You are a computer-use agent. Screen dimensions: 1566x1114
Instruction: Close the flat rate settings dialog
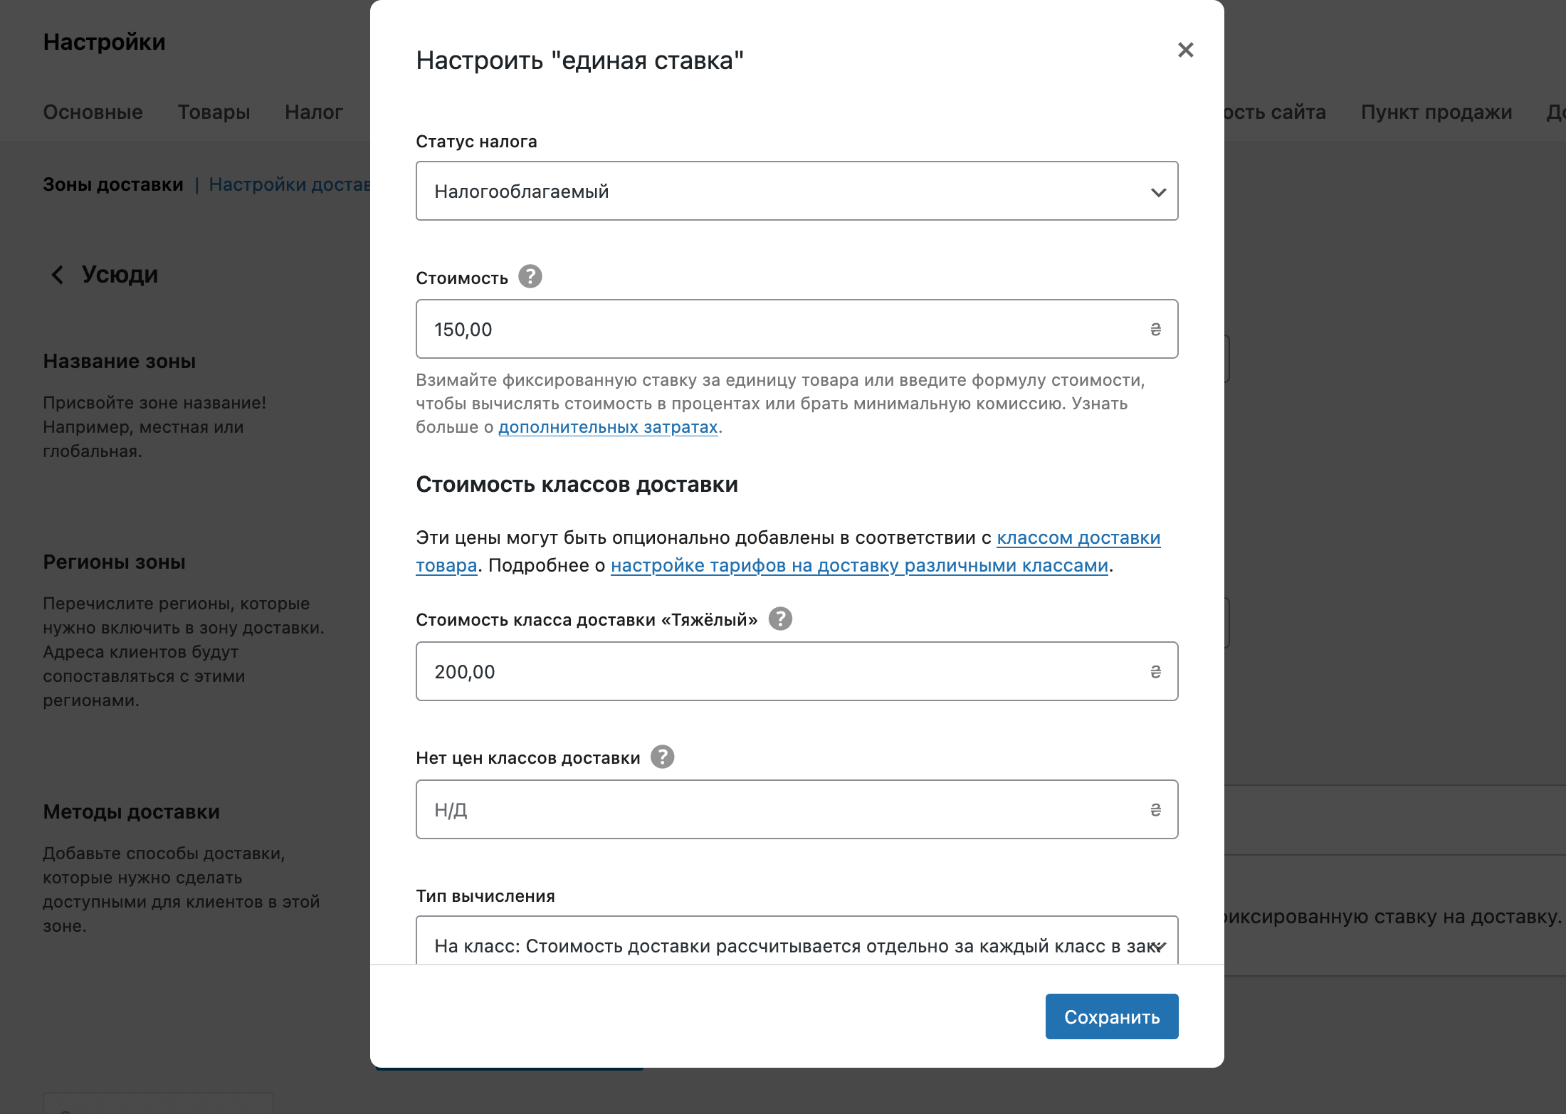1185,50
